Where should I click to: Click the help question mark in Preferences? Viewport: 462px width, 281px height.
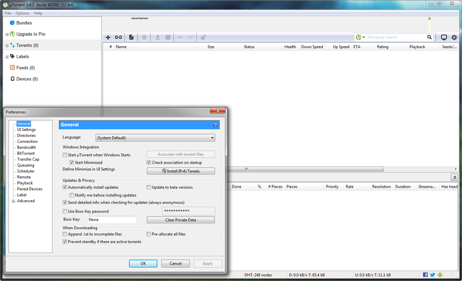[x=215, y=125]
